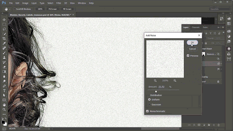
Task: Swap foreground and background colors
Action: pos(6,118)
